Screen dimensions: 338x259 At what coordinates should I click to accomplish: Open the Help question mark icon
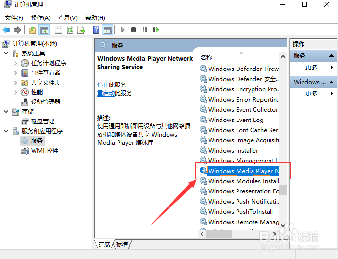coord(96,30)
